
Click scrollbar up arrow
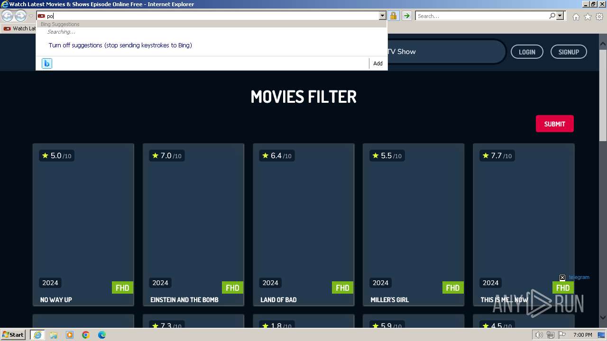point(603,45)
